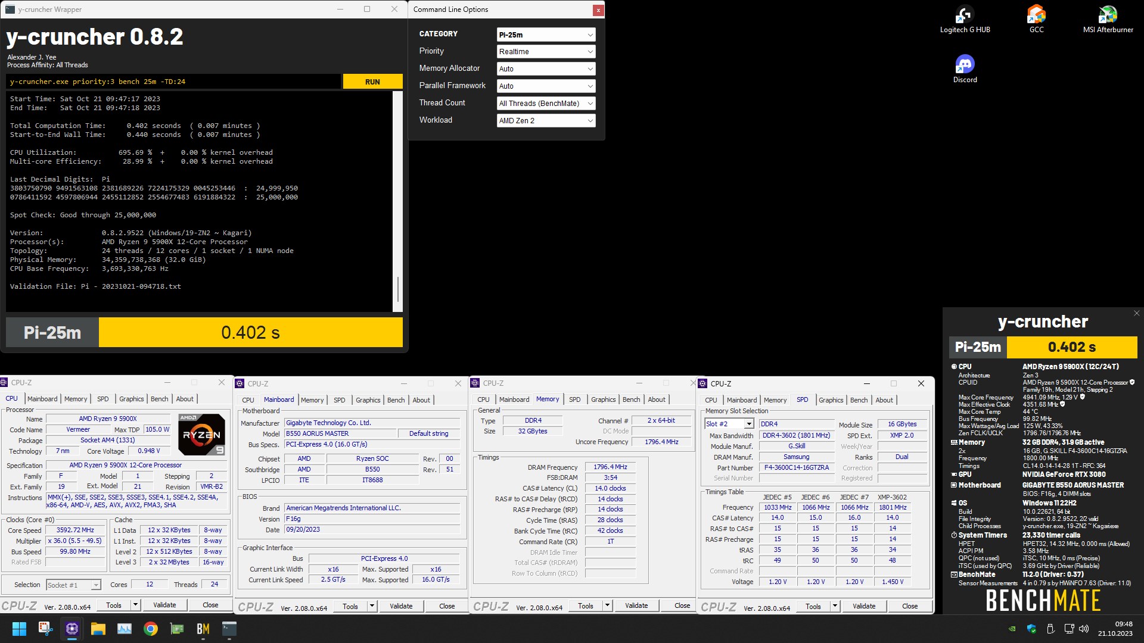Open the CPU tab in the CPU-Z Mainboard window

point(248,400)
